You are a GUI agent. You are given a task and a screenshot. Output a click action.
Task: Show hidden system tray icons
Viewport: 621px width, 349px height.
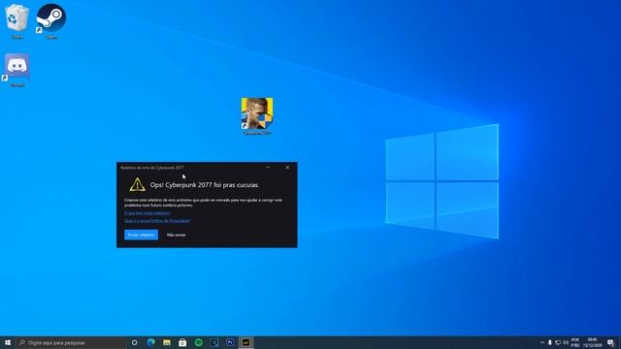[x=542, y=342]
